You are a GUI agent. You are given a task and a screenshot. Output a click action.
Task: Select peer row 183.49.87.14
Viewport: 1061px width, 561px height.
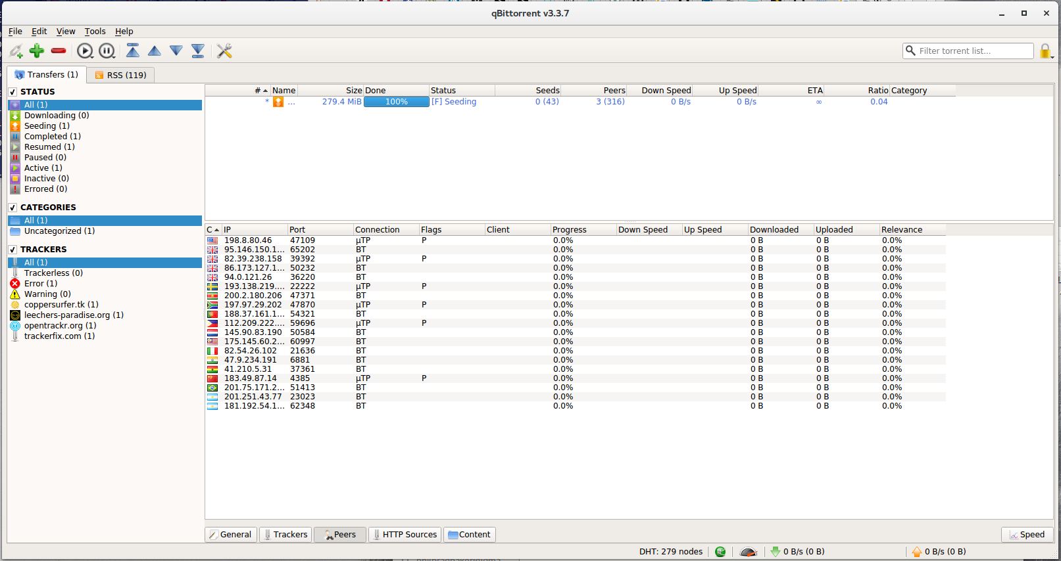click(x=576, y=378)
